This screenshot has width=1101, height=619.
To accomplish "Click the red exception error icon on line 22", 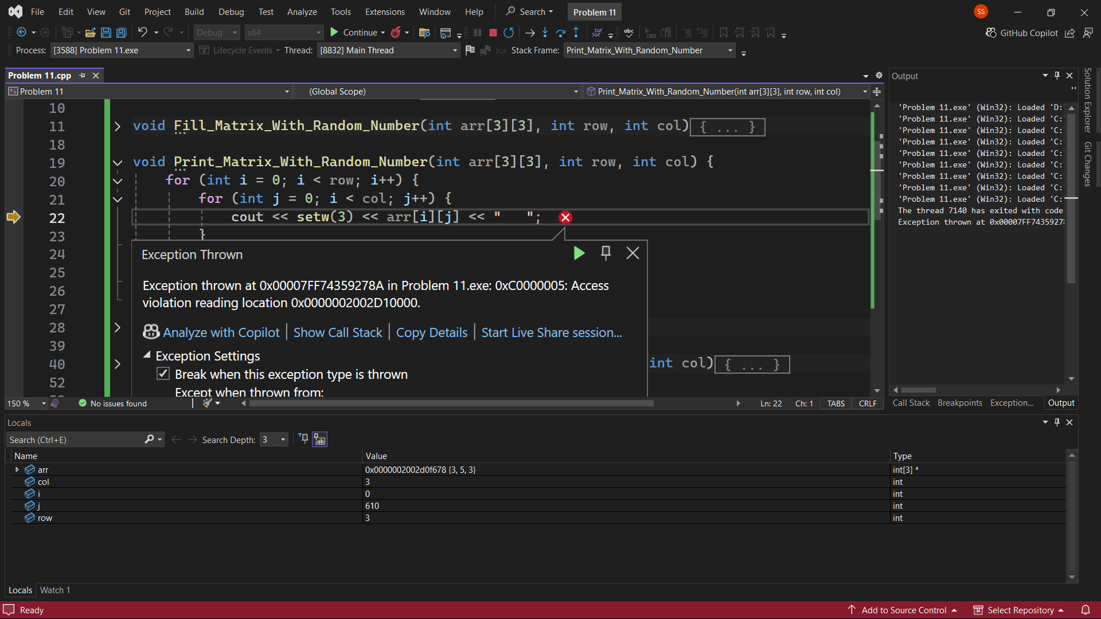I will point(565,217).
